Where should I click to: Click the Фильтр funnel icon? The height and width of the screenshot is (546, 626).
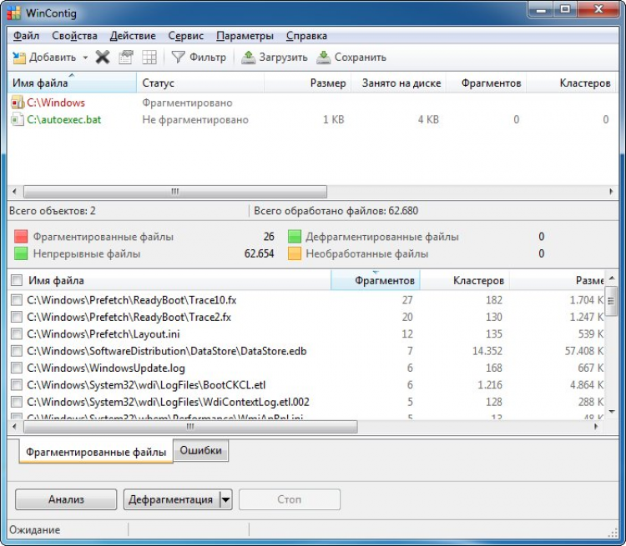pyautogui.click(x=178, y=58)
